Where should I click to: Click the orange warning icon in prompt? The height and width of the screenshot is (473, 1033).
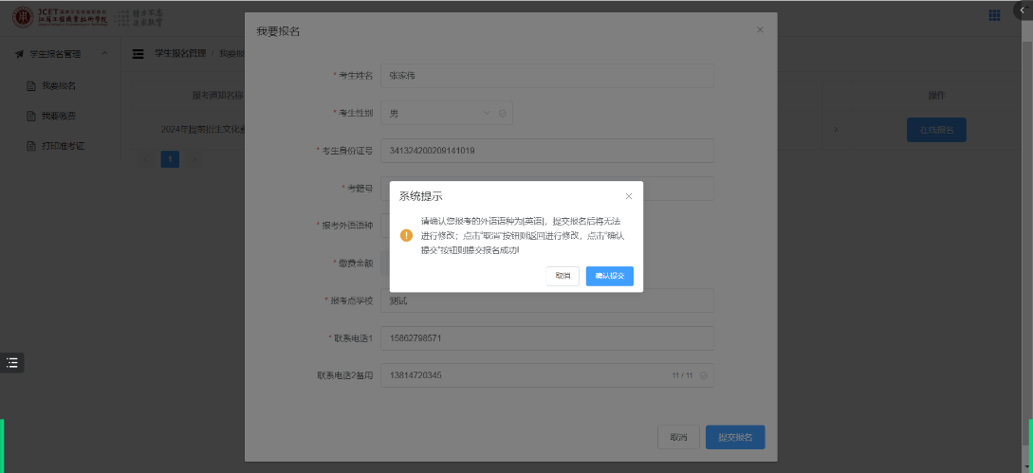tap(406, 235)
